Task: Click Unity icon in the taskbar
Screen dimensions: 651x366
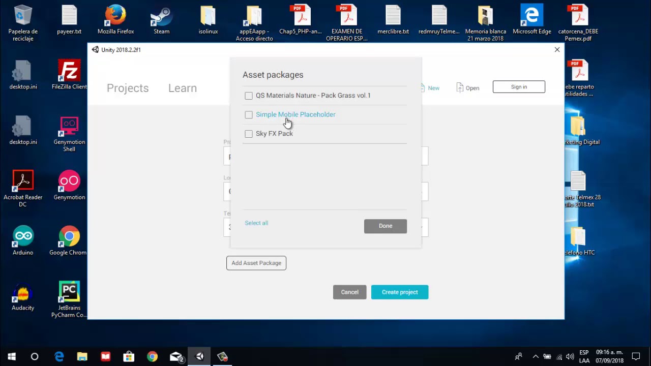Action: pyautogui.click(x=199, y=356)
